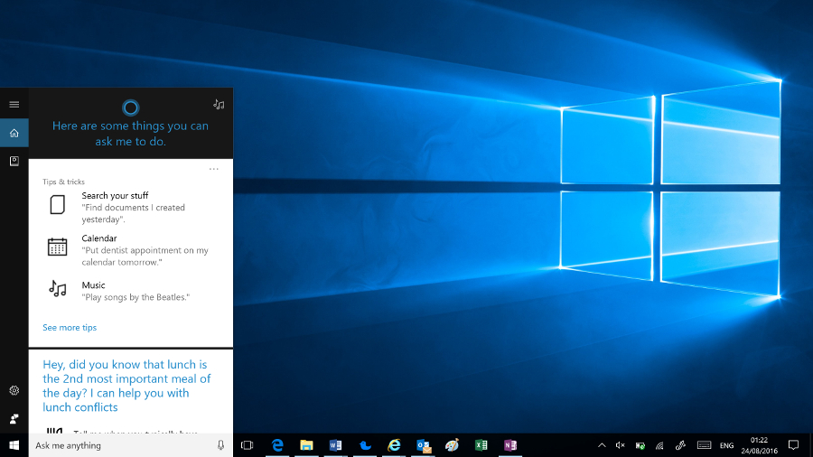Click the Music tip notes icon
Screen dimensions: 813x457
pyautogui.click(x=58, y=288)
